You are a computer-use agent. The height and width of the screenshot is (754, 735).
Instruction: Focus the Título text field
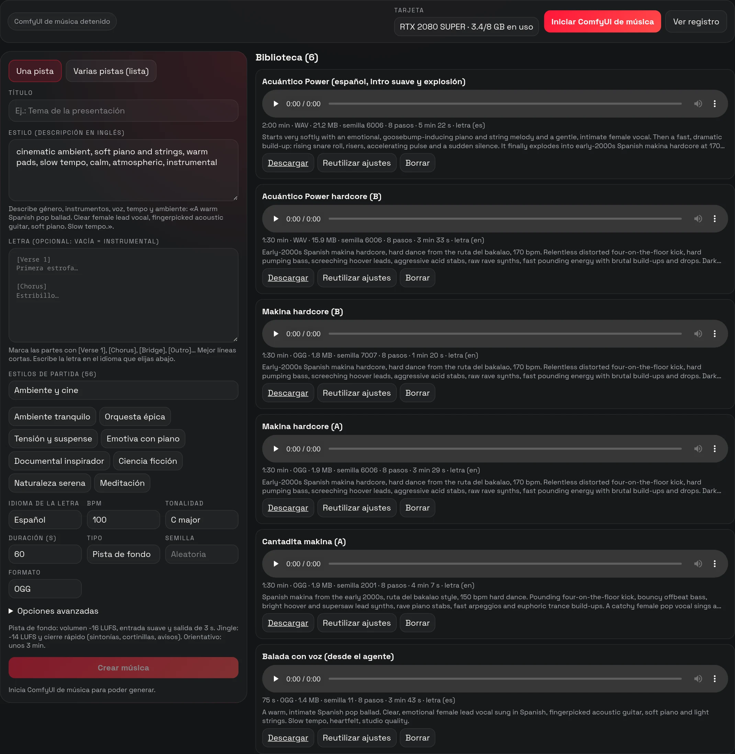(123, 110)
